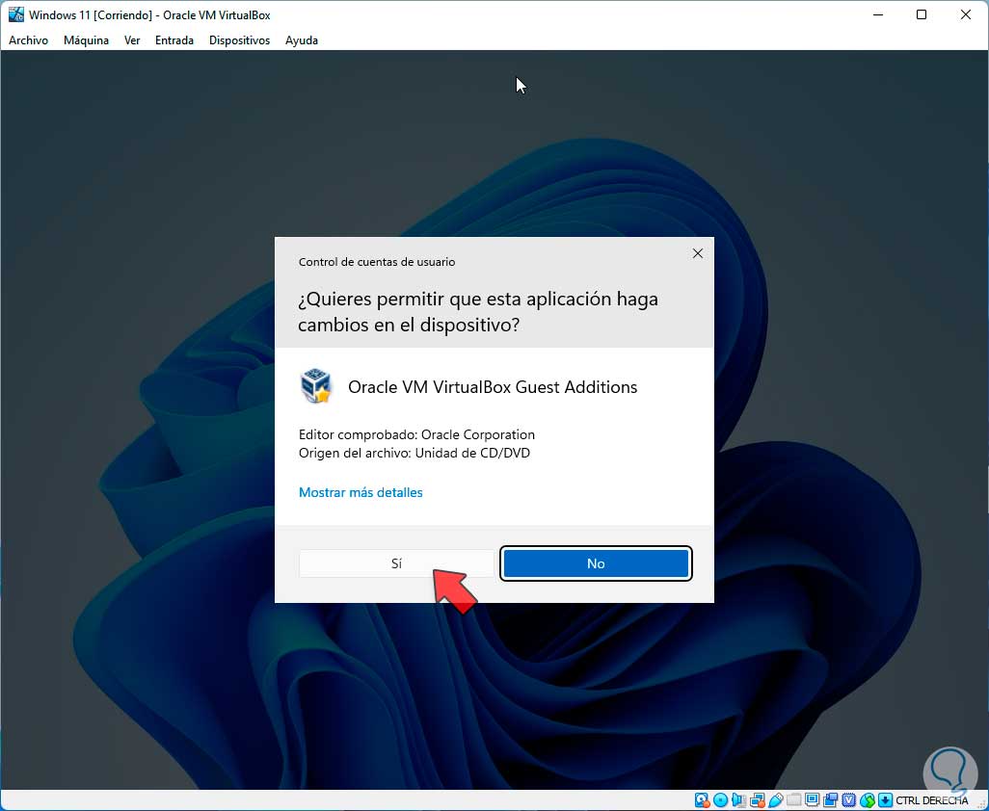Screen dimensions: 989x811
Task: Click the Oracle VM VirtualBox Guest Additions name
Action: tap(493, 387)
